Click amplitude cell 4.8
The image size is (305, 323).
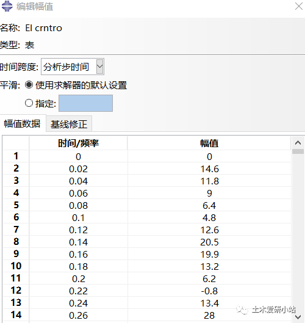tap(209, 217)
